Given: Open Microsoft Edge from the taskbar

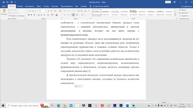Looking at the screenshot, I should click(x=59, y=105).
